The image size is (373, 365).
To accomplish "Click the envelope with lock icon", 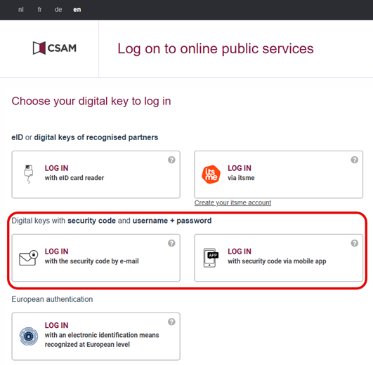I will tap(29, 258).
